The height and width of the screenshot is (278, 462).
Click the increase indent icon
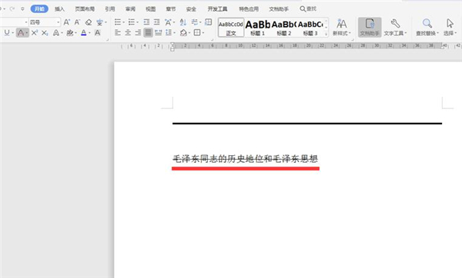tap(157, 22)
